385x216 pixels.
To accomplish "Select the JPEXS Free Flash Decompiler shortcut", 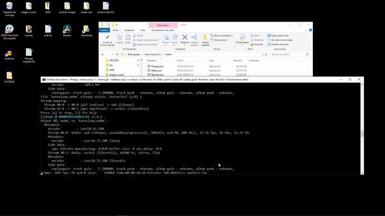I will pos(10,32).
